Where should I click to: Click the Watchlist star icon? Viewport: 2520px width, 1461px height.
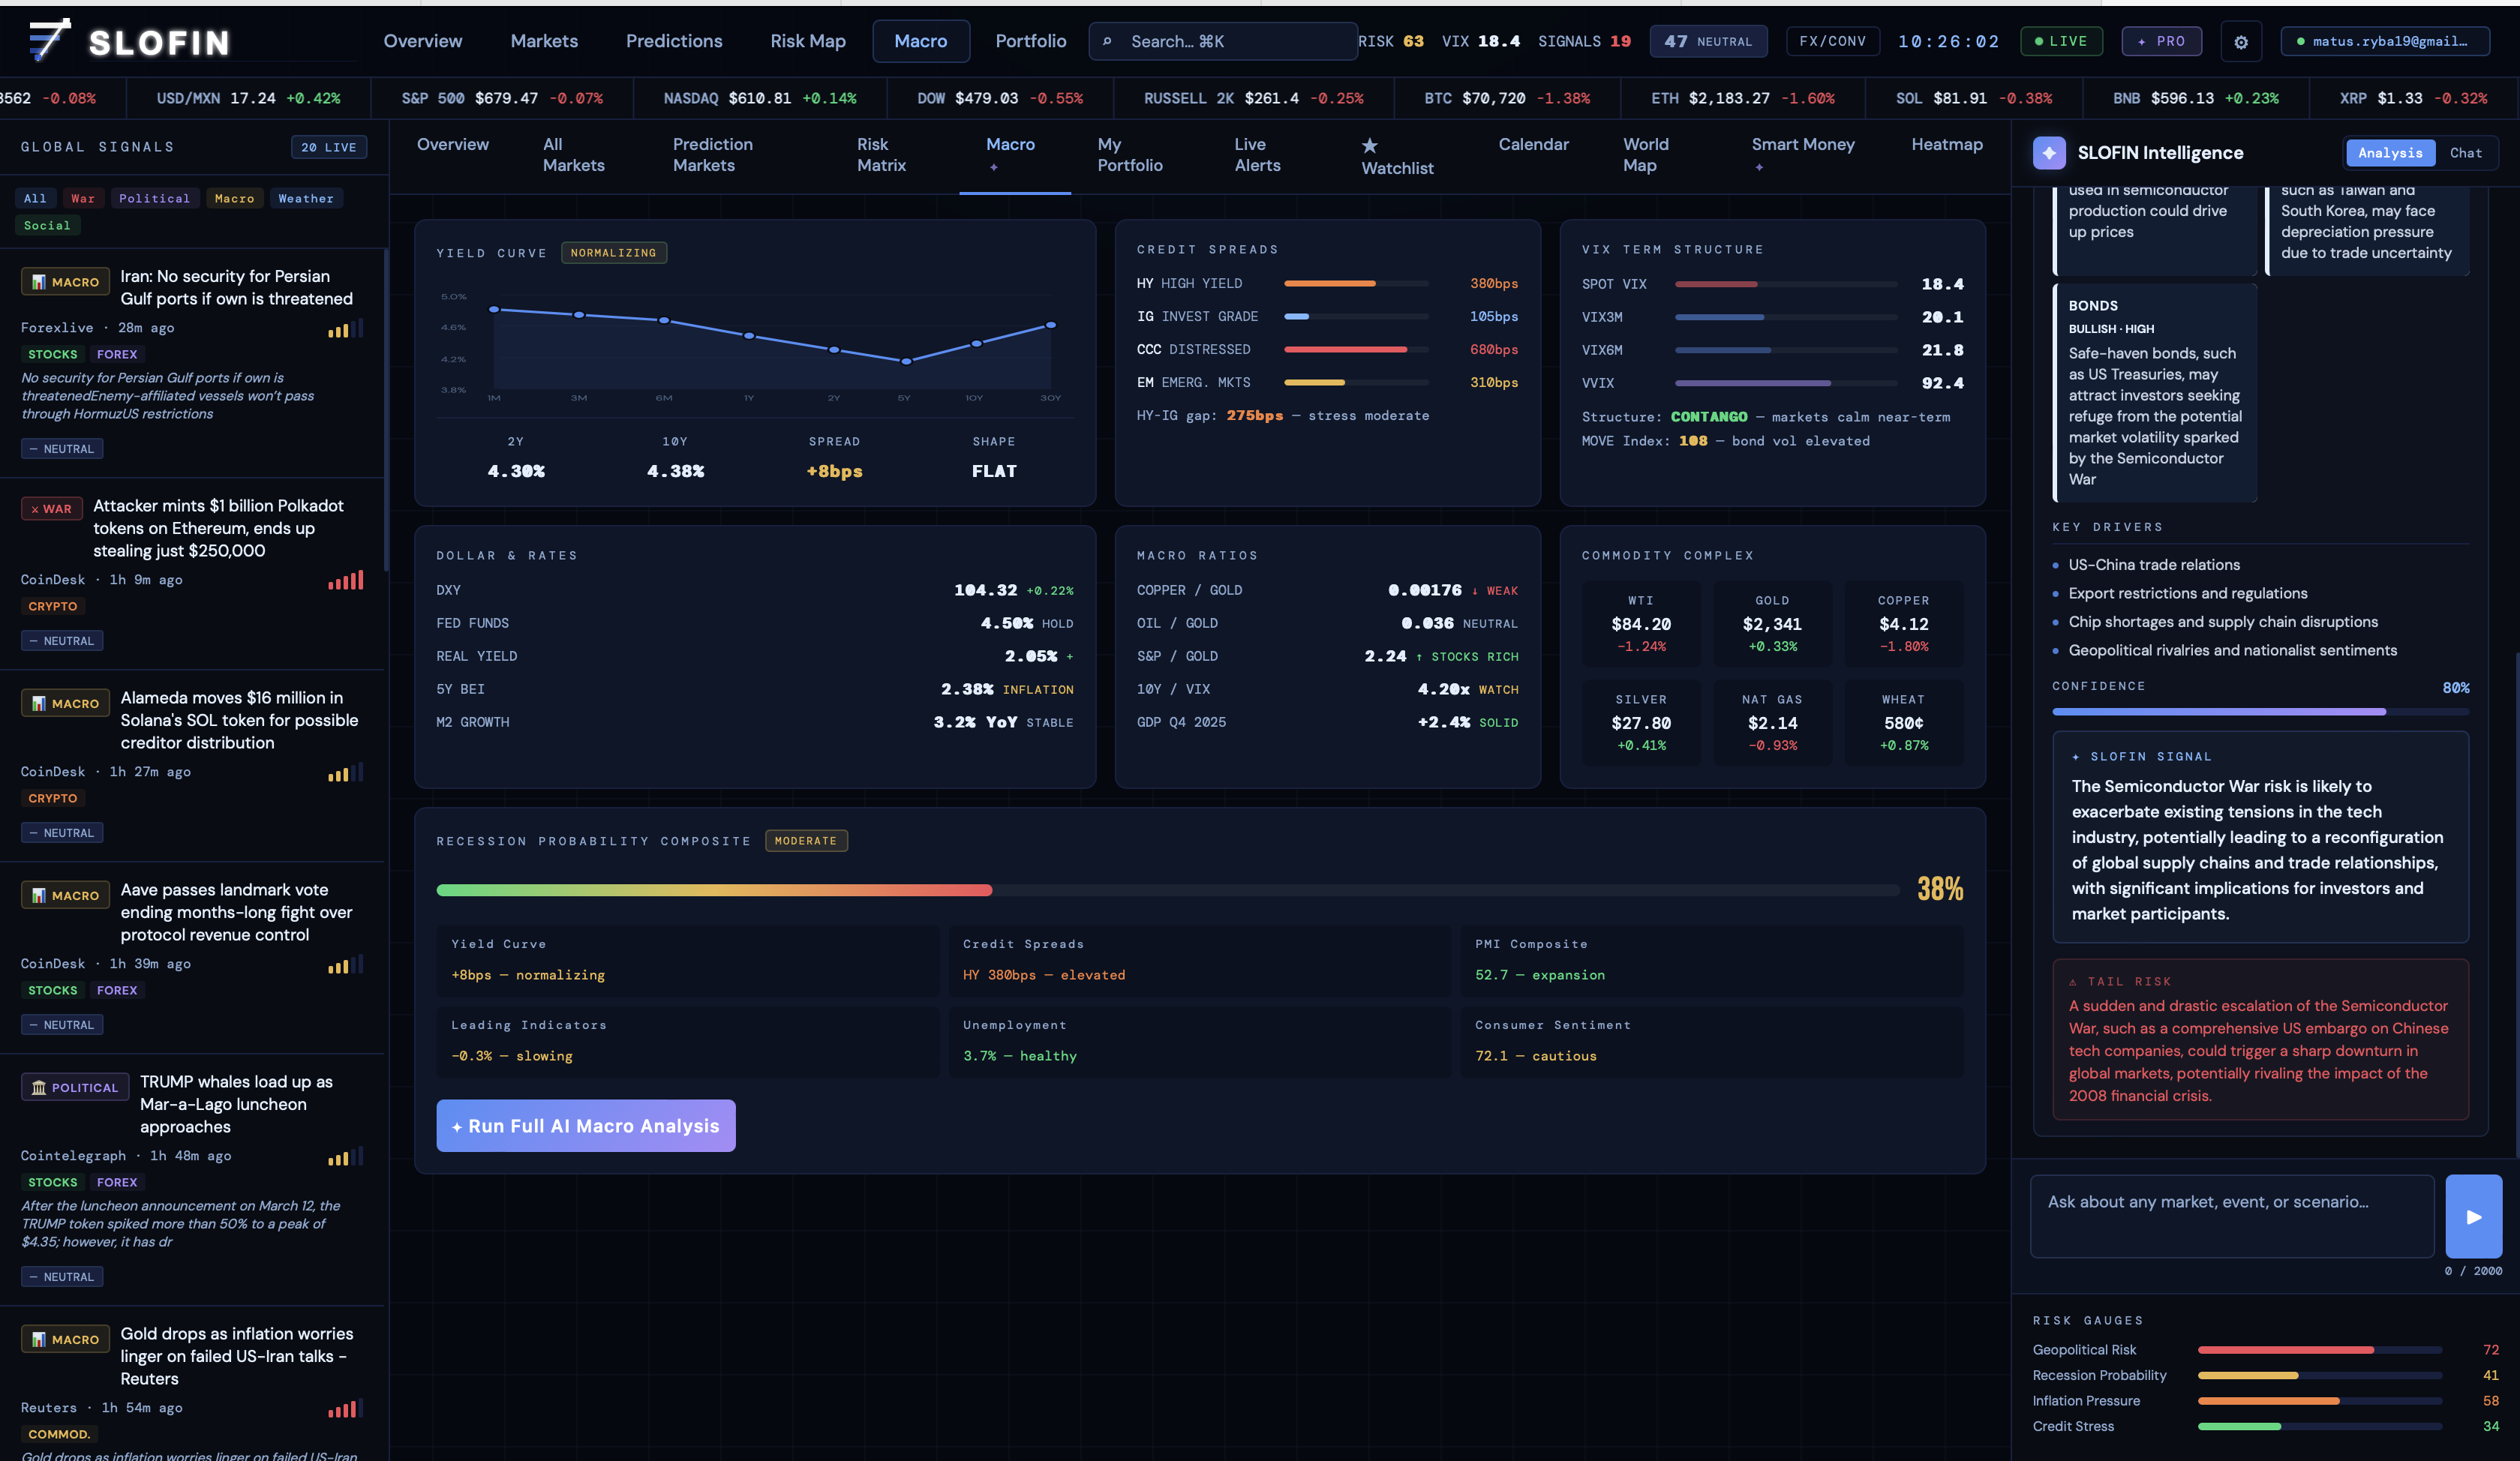click(1370, 146)
